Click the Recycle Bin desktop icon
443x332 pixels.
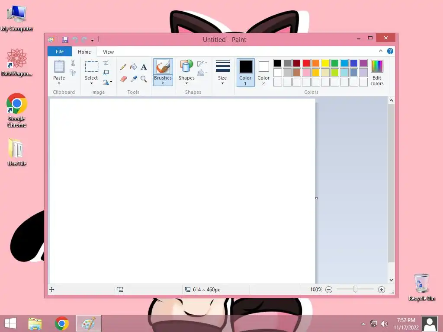(421, 287)
